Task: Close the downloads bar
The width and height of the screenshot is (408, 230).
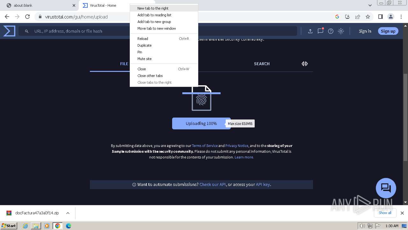Action: (402, 213)
